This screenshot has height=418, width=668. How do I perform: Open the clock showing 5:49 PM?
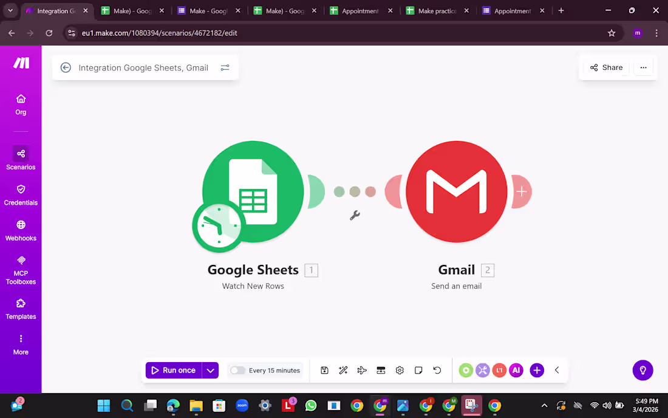[x=646, y=405]
